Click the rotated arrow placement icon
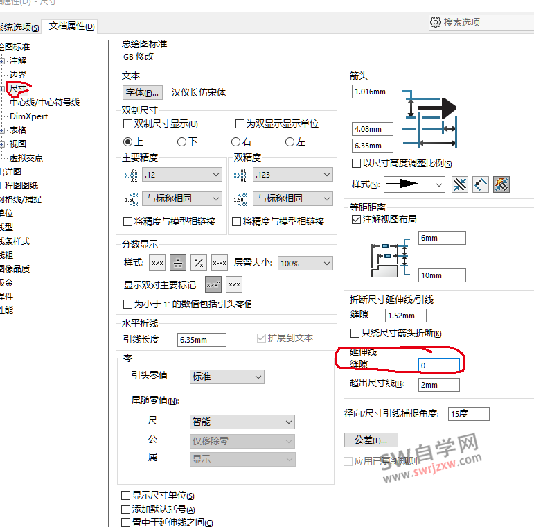 click(481, 184)
